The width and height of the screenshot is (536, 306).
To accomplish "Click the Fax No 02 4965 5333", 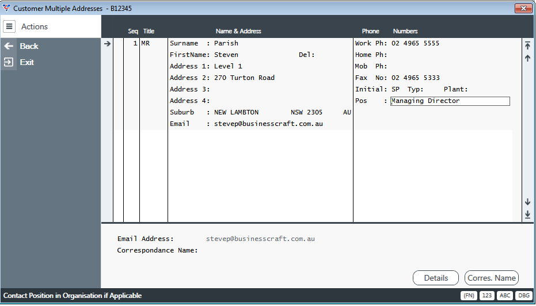I will pyautogui.click(x=415, y=78).
